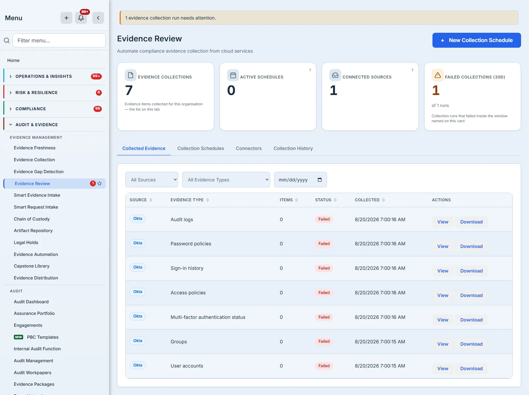Image resolution: width=529 pixels, height=395 pixels.
Task: Click the mm/dd/yyyy date field
Action: 300,180
